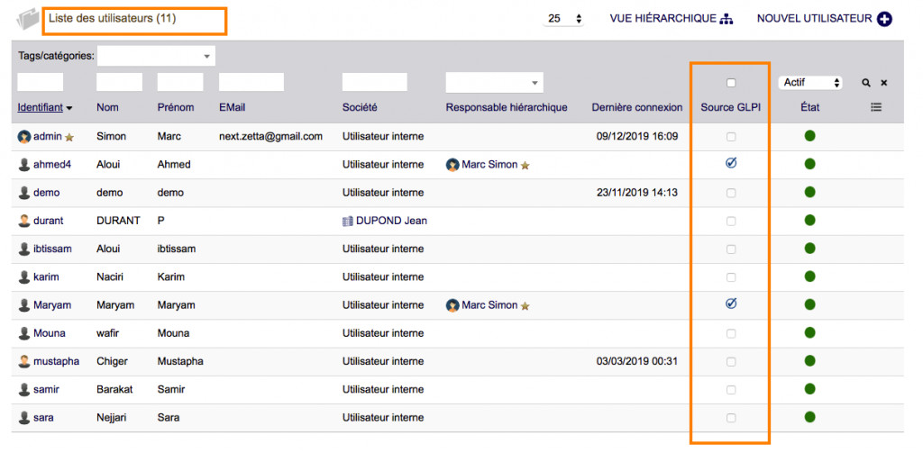Screen dimensions: 923x453
Task: Change the 25 rows-per-page selector
Action: (565, 19)
